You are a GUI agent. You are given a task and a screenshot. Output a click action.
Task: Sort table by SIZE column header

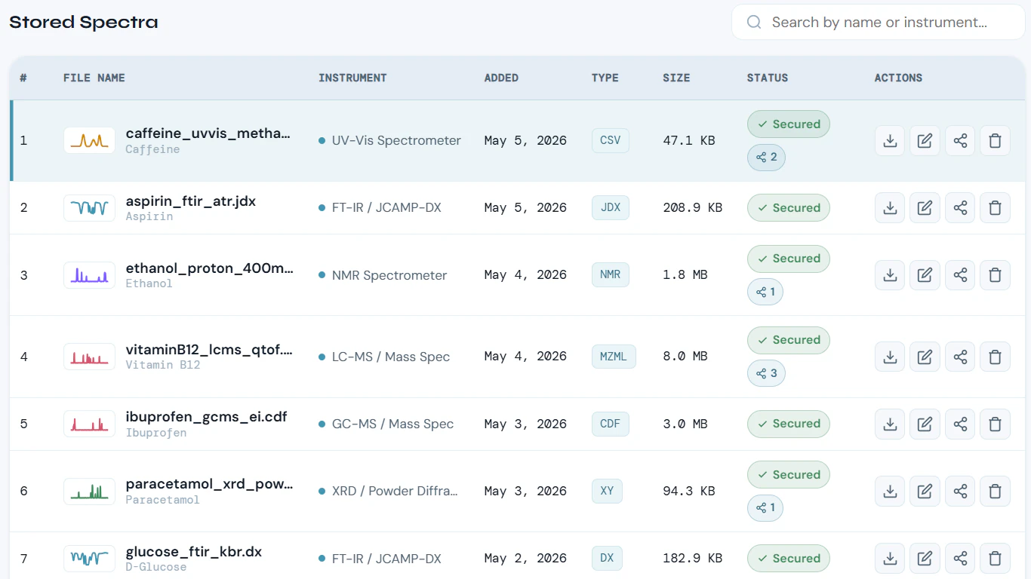point(676,78)
